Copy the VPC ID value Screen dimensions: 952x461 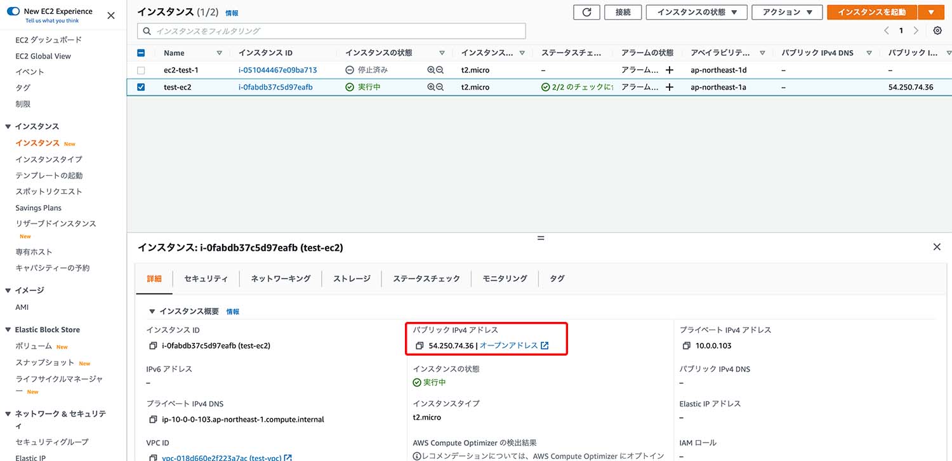click(x=153, y=458)
